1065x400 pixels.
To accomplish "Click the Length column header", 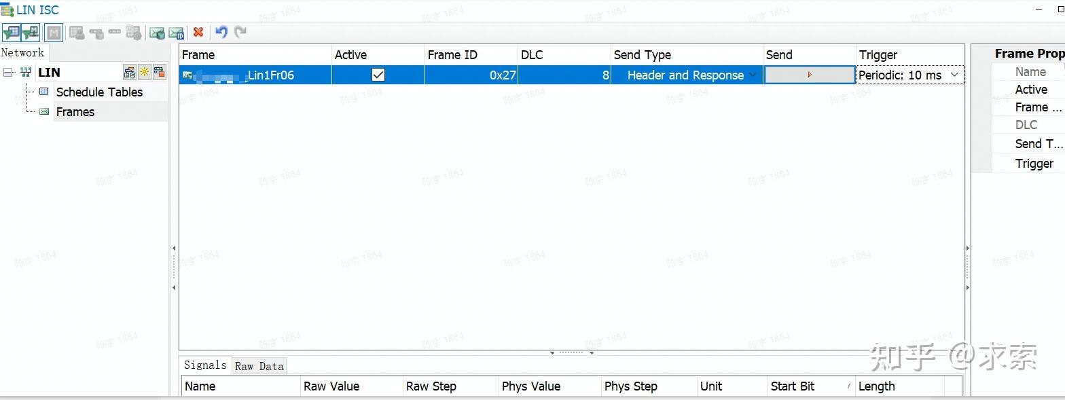I will [900, 386].
